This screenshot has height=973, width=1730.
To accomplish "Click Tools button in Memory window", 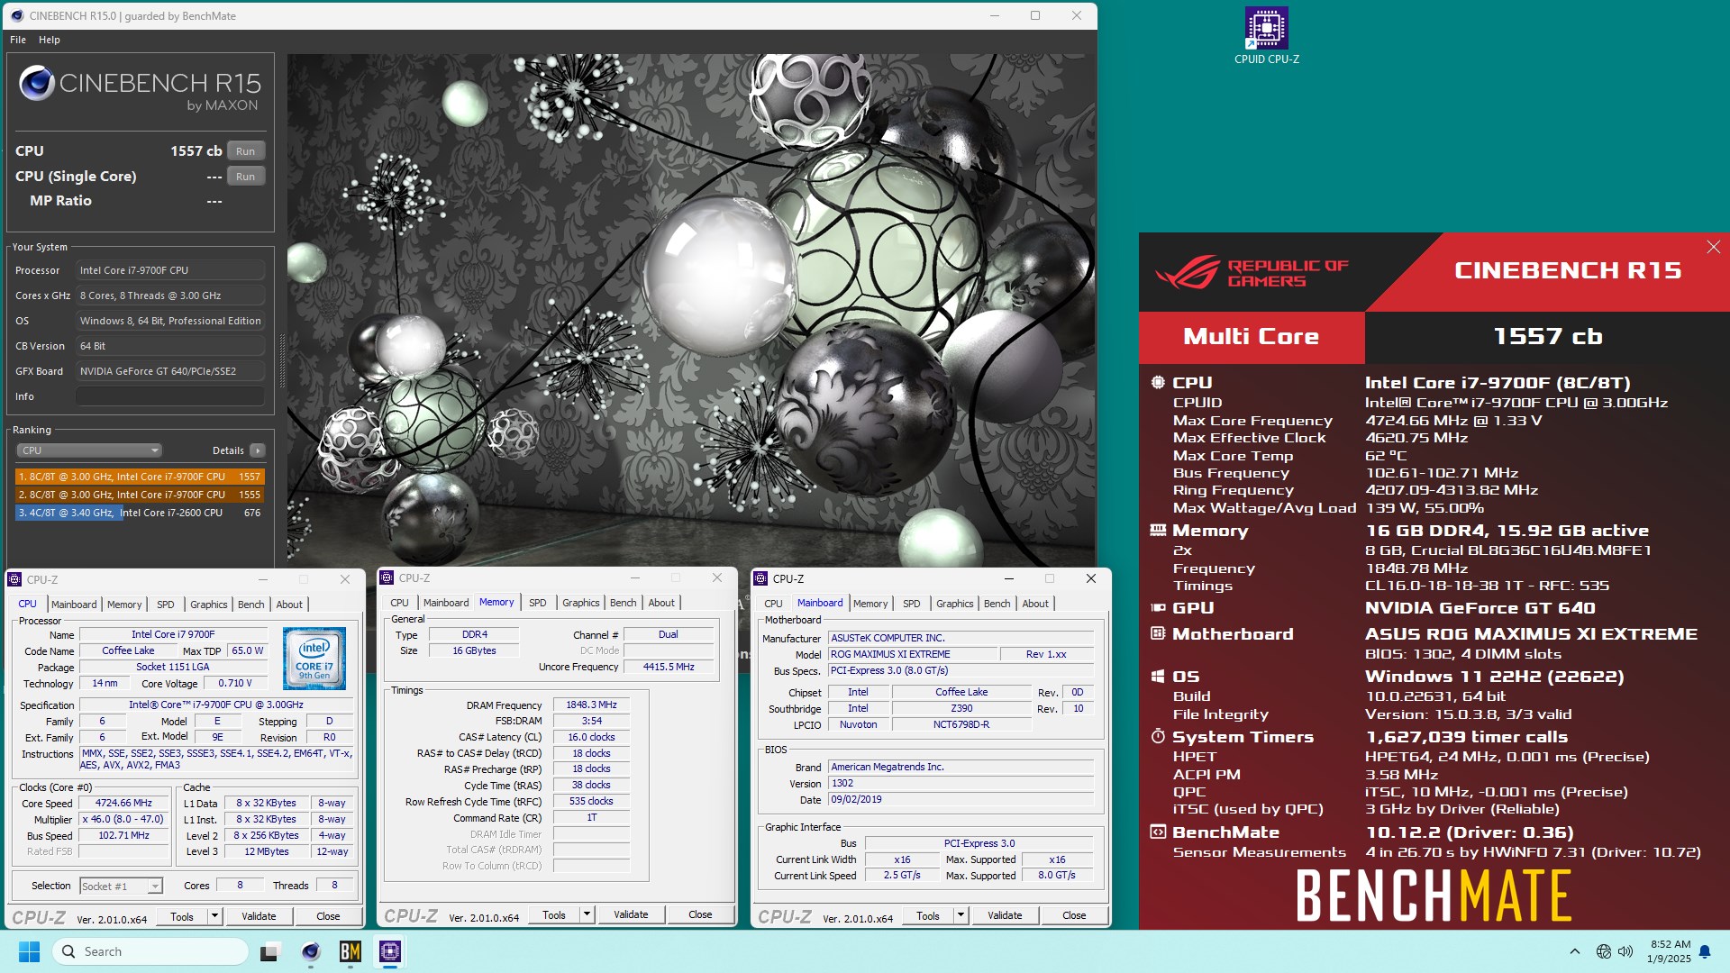I will point(554,914).
